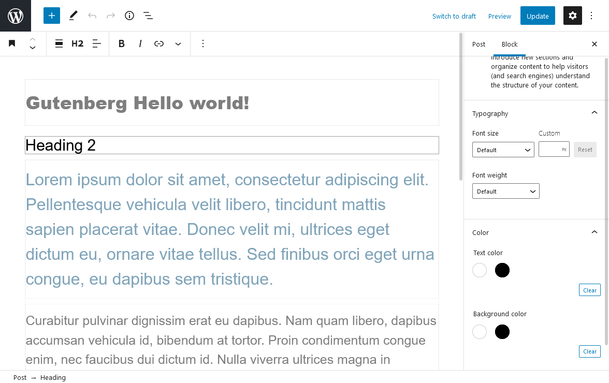Click the Undo arrow

pyautogui.click(x=92, y=16)
